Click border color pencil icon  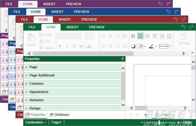(151, 46)
